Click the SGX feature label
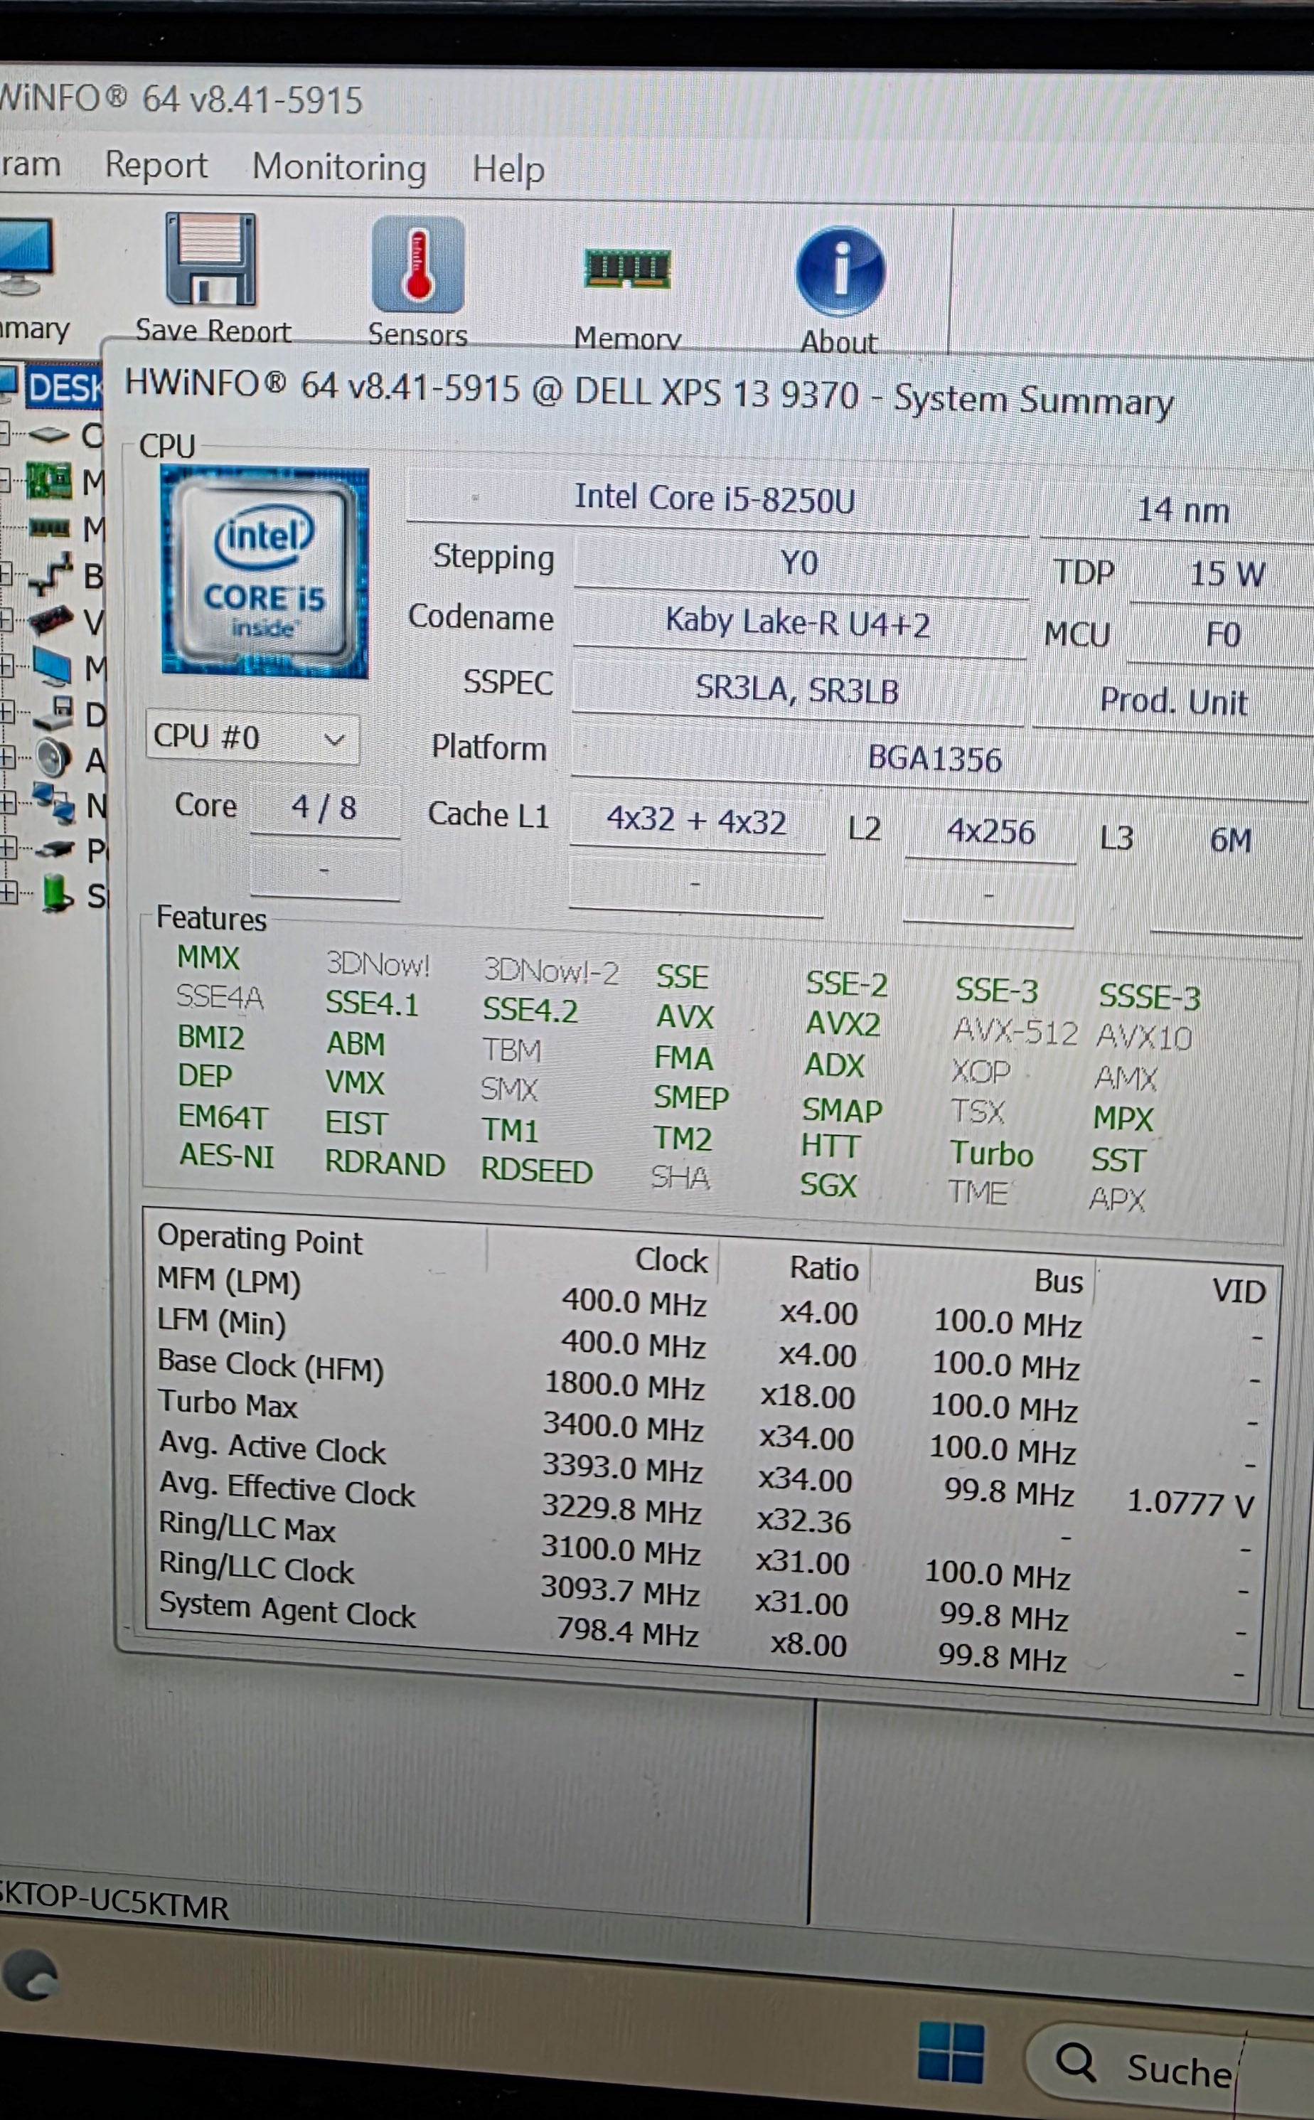The width and height of the screenshot is (1314, 2120). pyautogui.click(x=828, y=1184)
